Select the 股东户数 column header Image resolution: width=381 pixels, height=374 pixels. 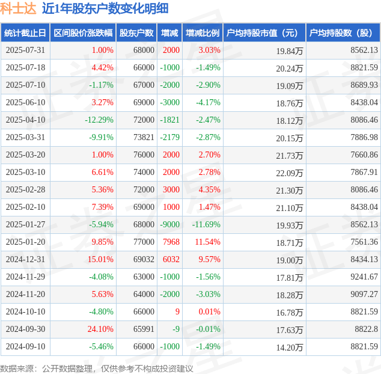click(x=136, y=33)
